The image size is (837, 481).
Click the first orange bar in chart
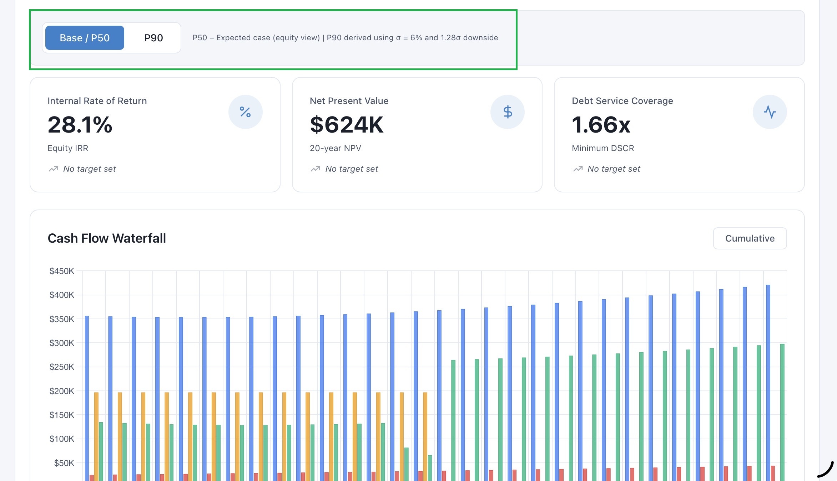[96, 435]
